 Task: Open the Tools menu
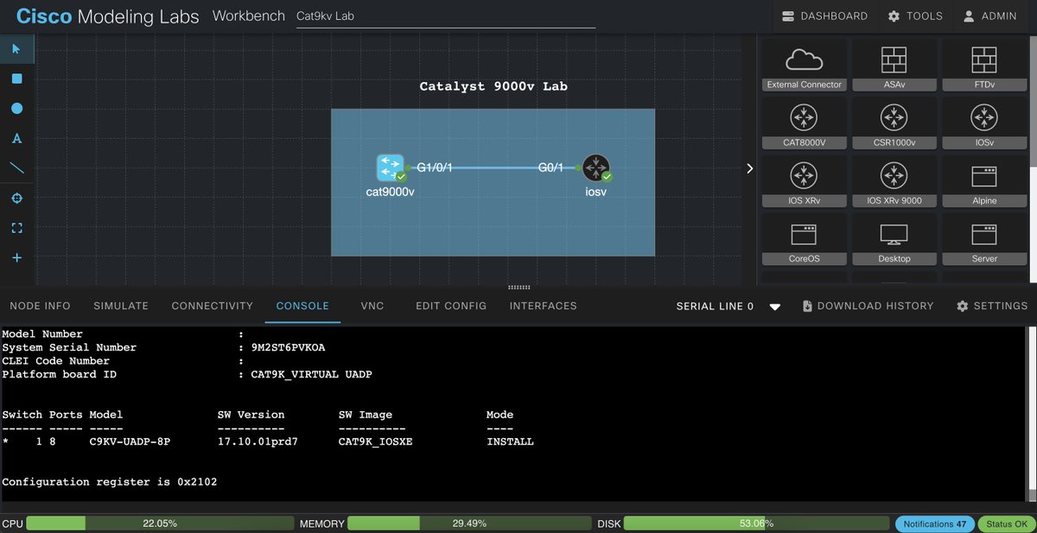[x=915, y=16]
